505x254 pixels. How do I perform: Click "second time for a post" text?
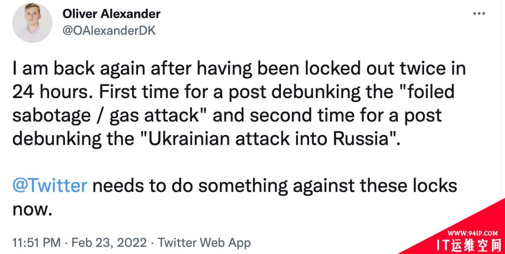pyautogui.click(x=345, y=116)
